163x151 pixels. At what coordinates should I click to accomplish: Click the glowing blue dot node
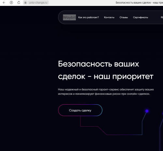tap(147, 111)
